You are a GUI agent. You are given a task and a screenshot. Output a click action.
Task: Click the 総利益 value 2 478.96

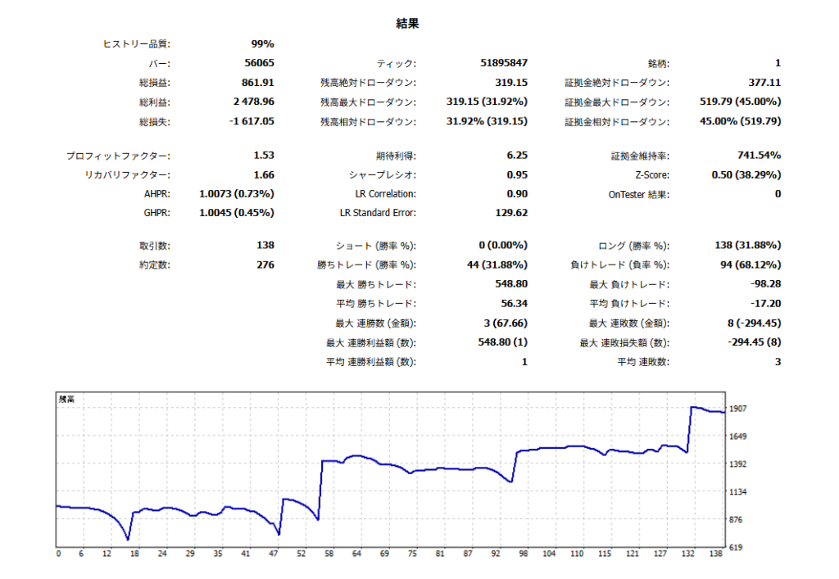tap(253, 102)
